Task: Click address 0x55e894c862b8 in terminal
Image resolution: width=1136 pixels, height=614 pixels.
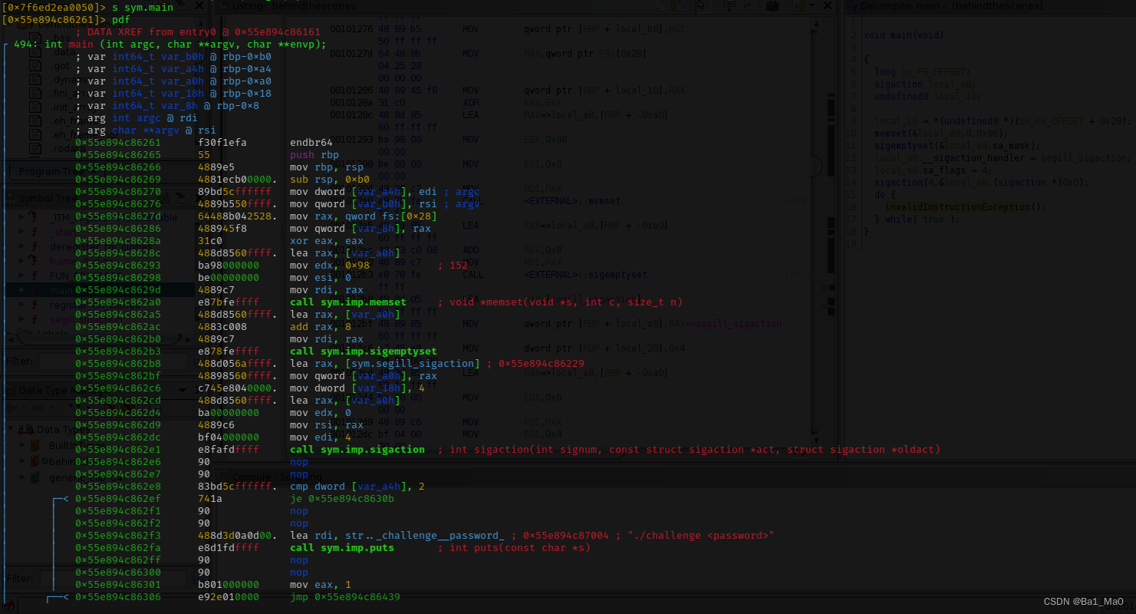Action: coord(118,363)
